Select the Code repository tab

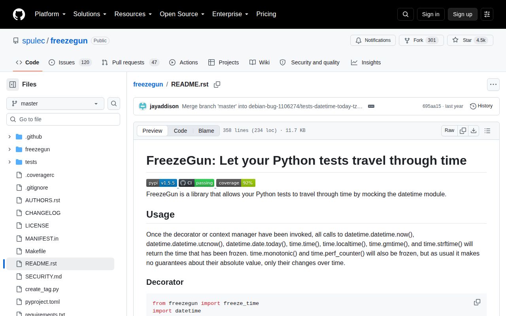(x=27, y=62)
